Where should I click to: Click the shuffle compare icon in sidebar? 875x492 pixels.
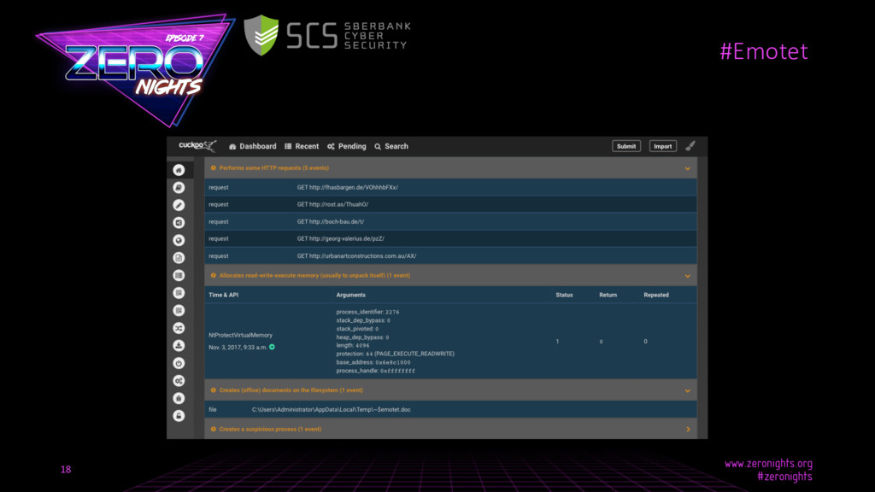click(x=179, y=328)
